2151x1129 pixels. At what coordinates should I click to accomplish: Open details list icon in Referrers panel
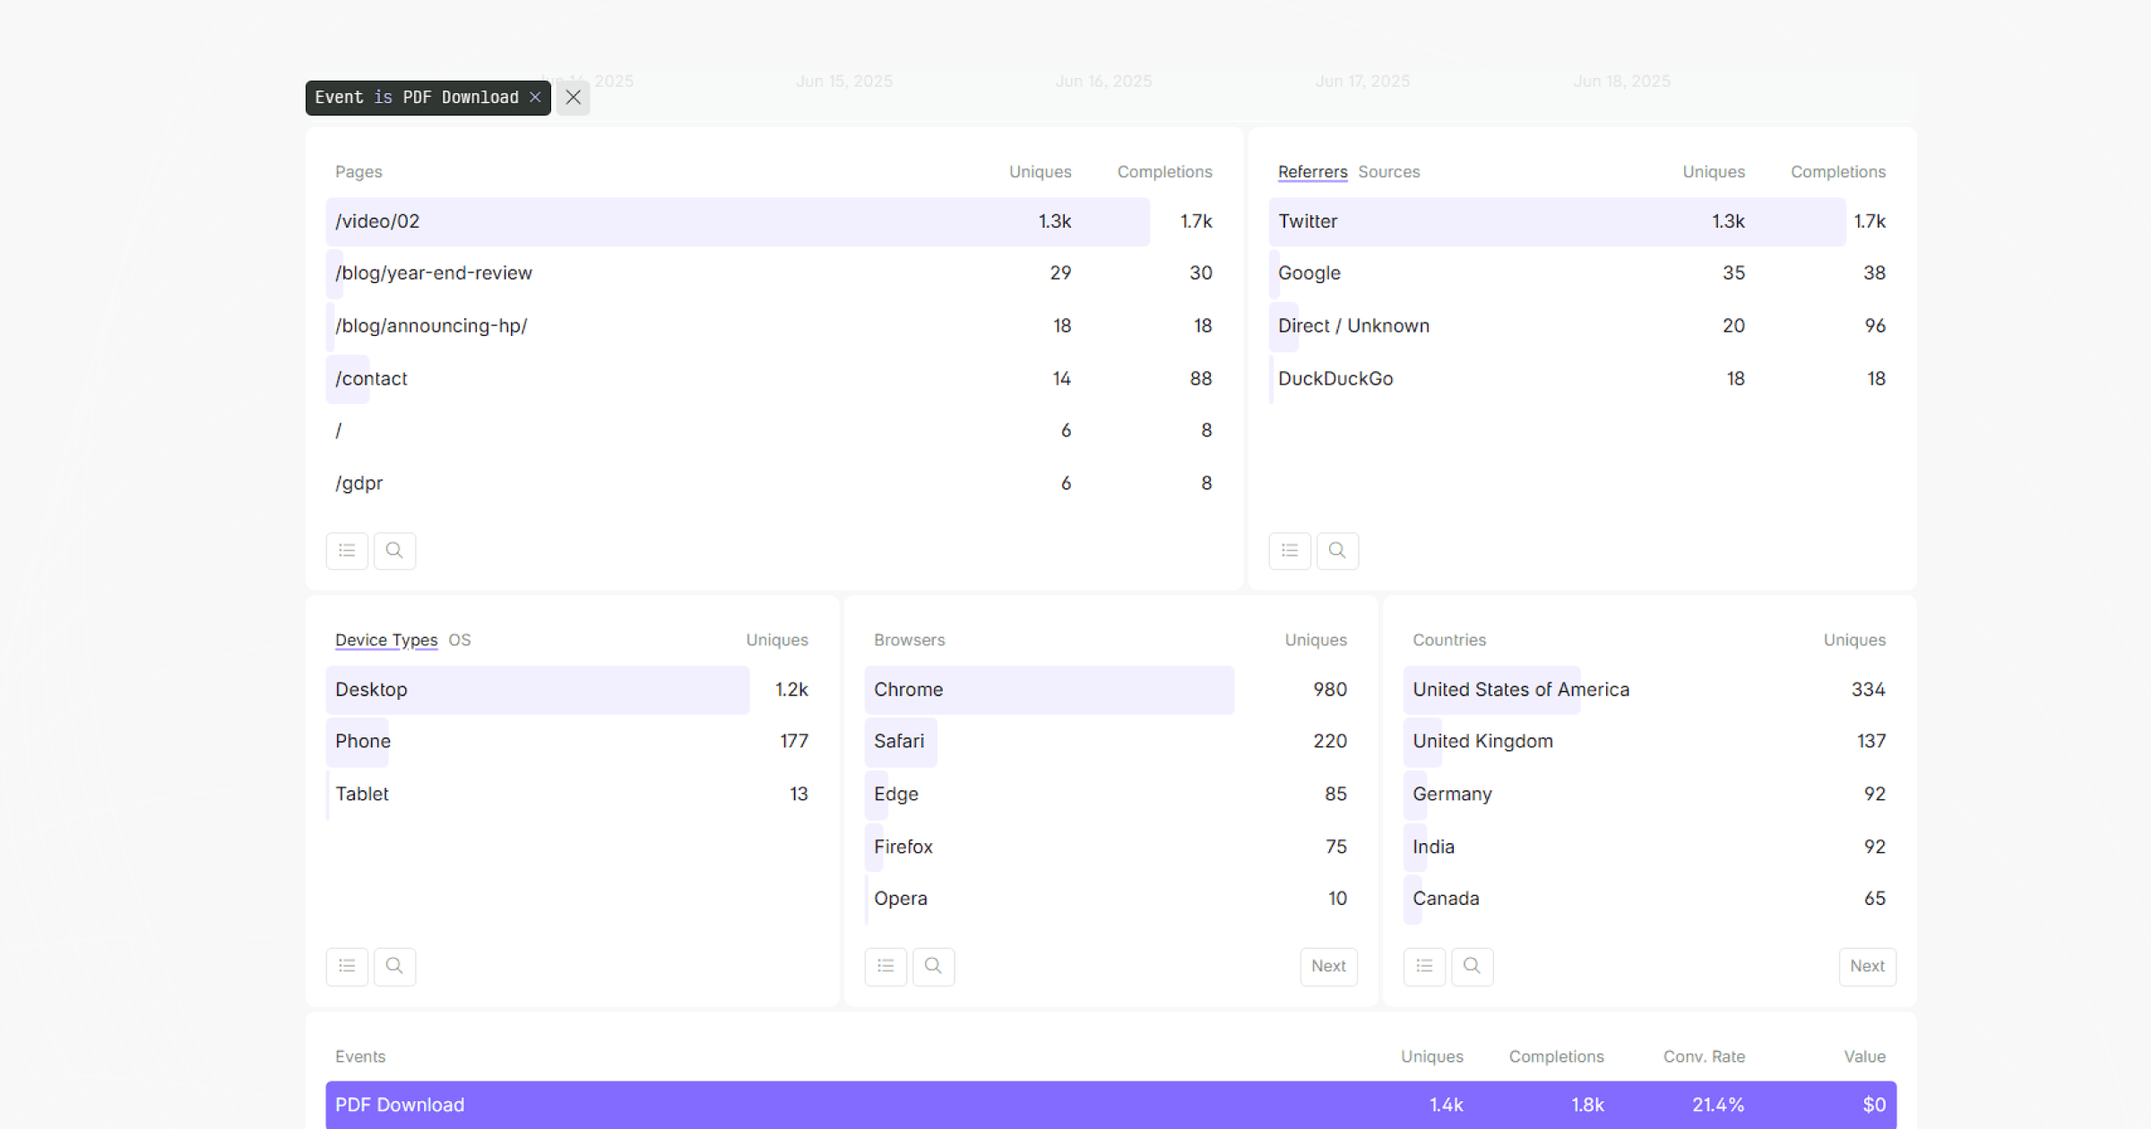point(1290,550)
